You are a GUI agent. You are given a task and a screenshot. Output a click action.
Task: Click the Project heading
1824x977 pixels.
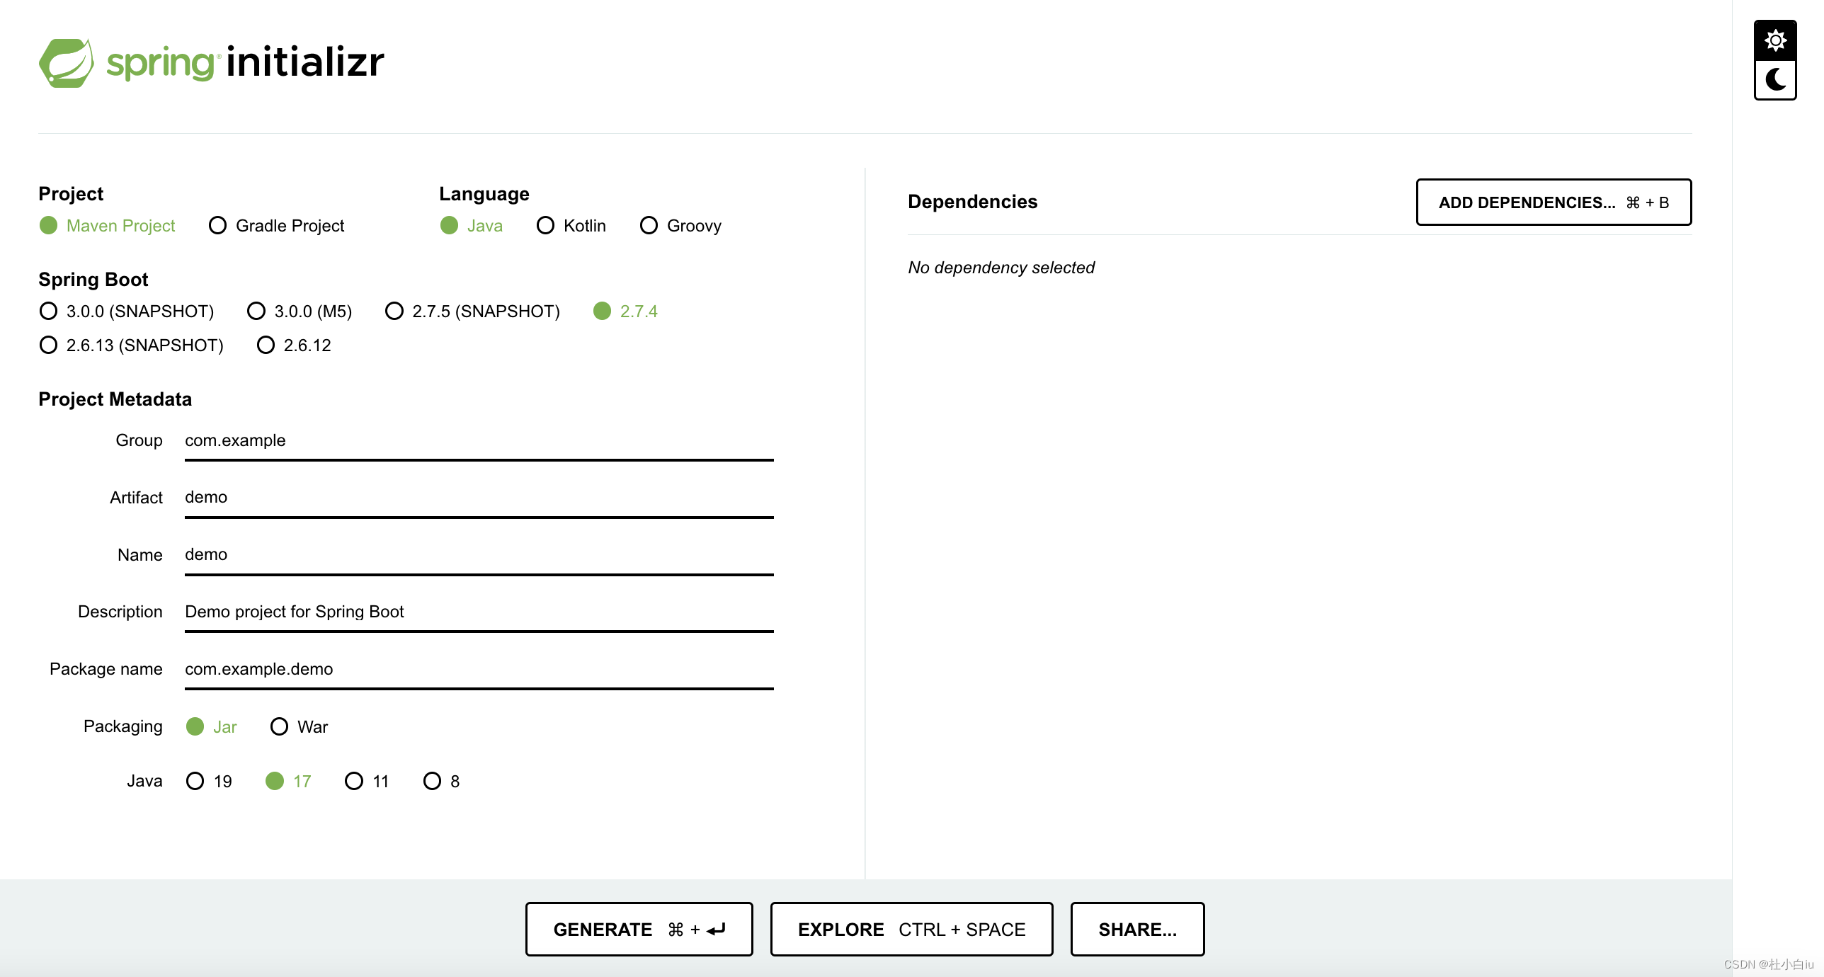[71, 194]
